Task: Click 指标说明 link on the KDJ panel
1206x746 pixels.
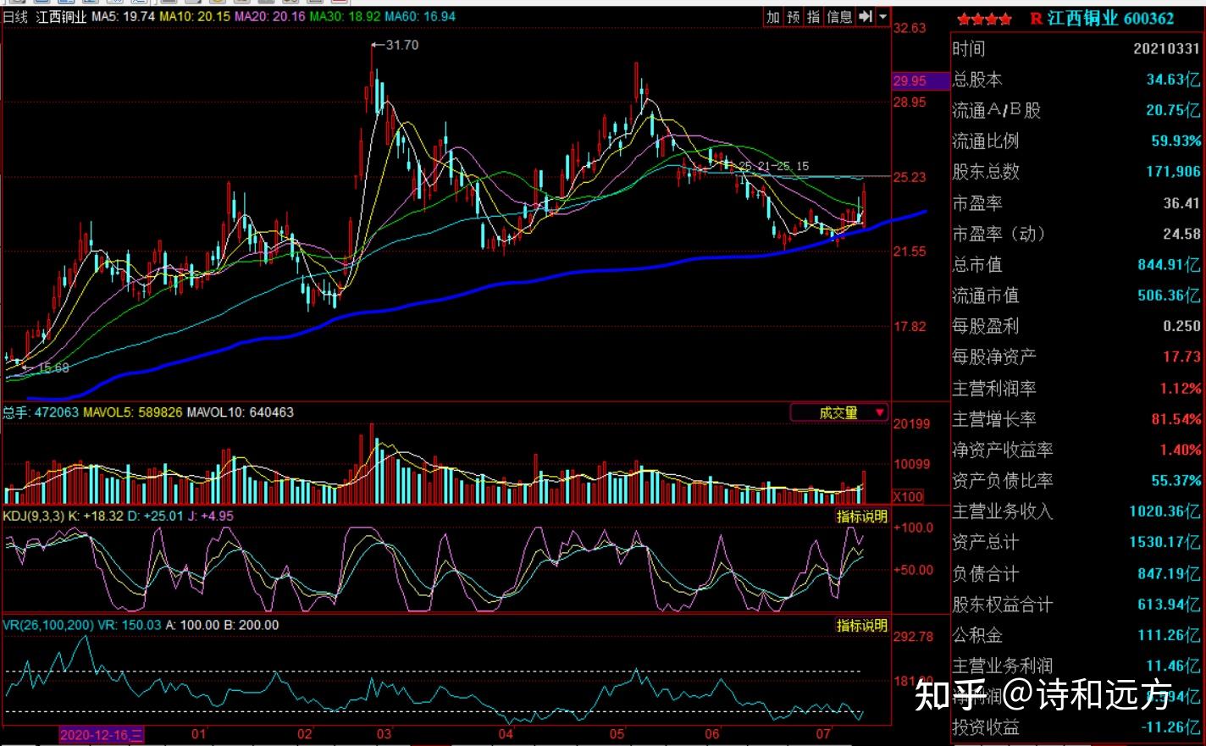Action: pyautogui.click(x=862, y=516)
